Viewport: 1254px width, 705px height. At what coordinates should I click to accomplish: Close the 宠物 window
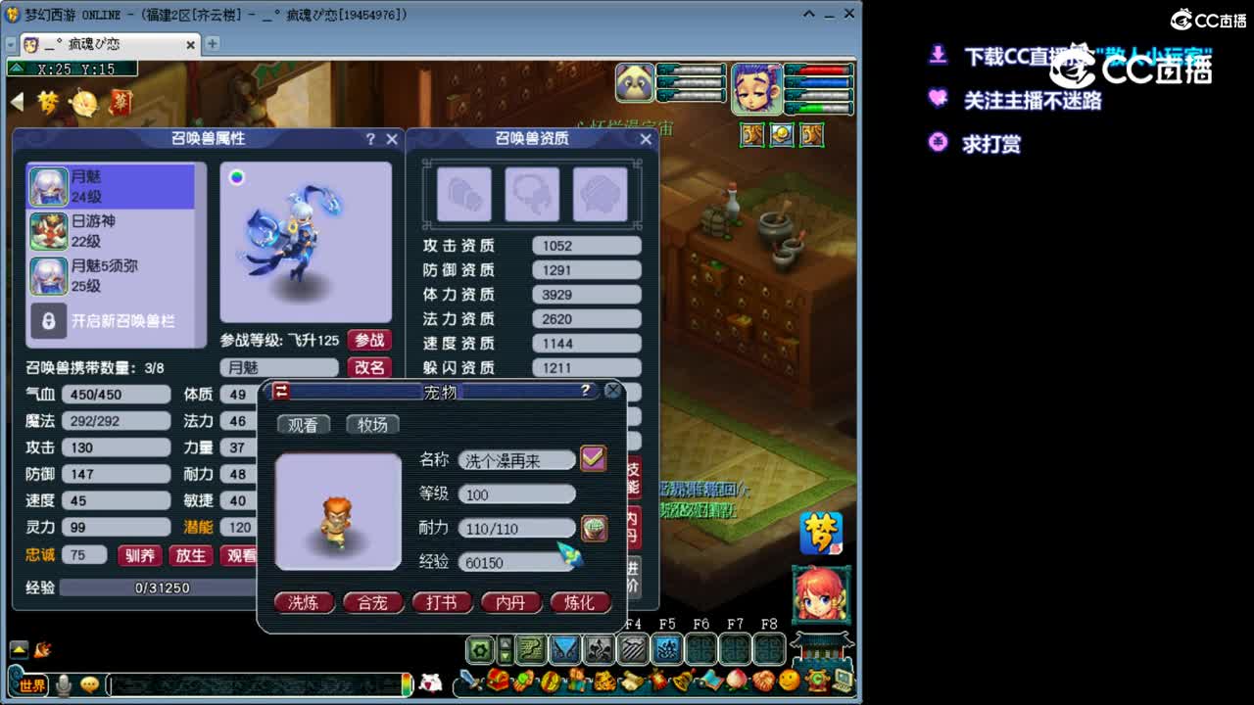point(613,390)
